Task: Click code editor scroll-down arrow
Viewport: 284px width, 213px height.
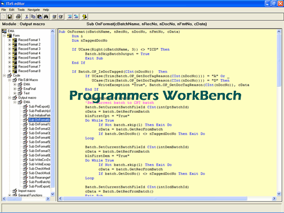Action: click(x=279, y=194)
